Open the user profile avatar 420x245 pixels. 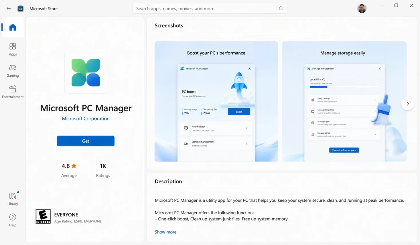(x=362, y=8)
